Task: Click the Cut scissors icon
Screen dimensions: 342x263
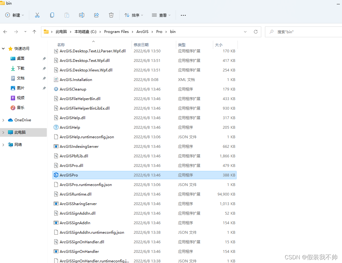Action: (37, 15)
